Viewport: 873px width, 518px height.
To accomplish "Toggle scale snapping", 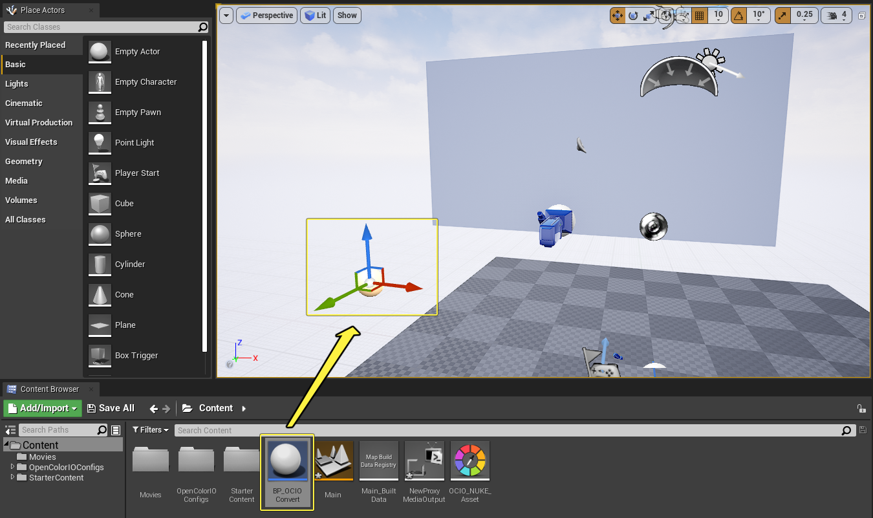I will coord(782,16).
